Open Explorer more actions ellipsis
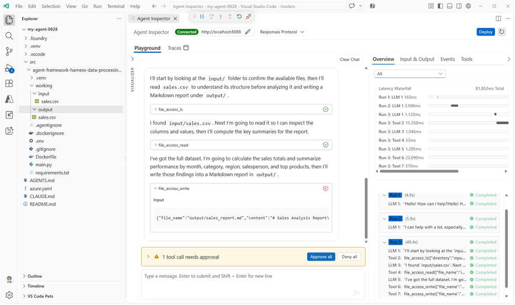The width and height of the screenshot is (515, 305). coord(119,19)
